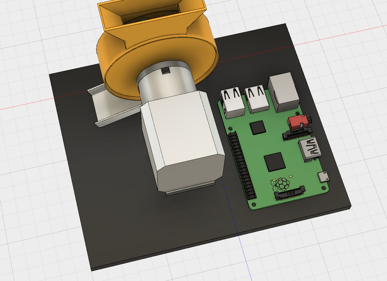Select the right dual USB port block
This screenshot has height=281, width=387.
pos(256,99)
